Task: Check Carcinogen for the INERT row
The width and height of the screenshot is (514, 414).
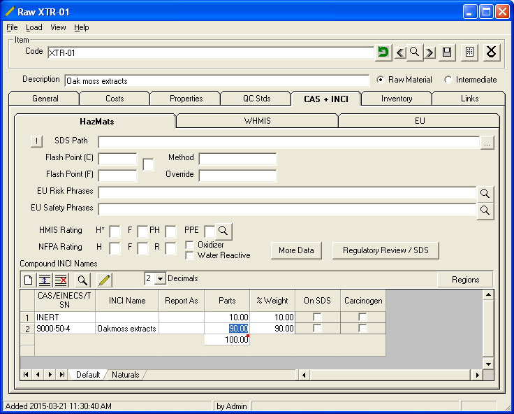Action: (362, 317)
